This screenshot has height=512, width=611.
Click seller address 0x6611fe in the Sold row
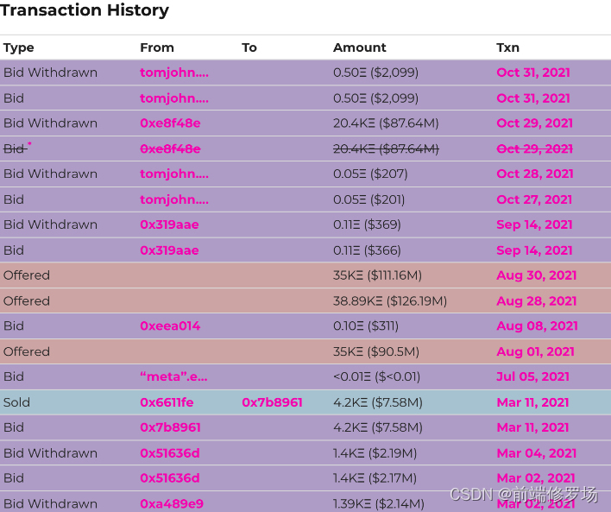click(167, 402)
